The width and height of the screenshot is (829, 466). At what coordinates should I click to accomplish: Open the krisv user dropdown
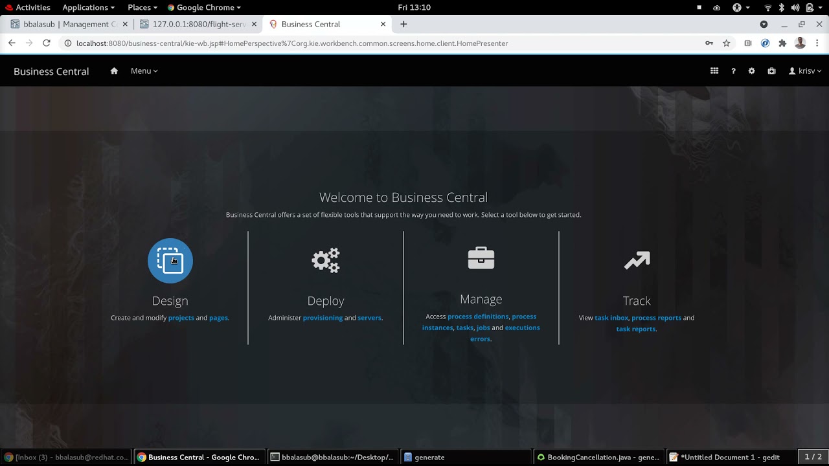[x=805, y=71]
